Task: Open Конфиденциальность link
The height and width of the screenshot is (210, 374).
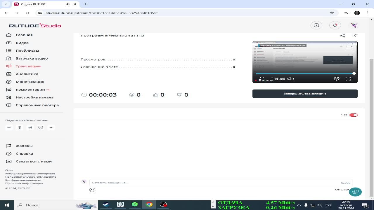Action: pos(23,180)
